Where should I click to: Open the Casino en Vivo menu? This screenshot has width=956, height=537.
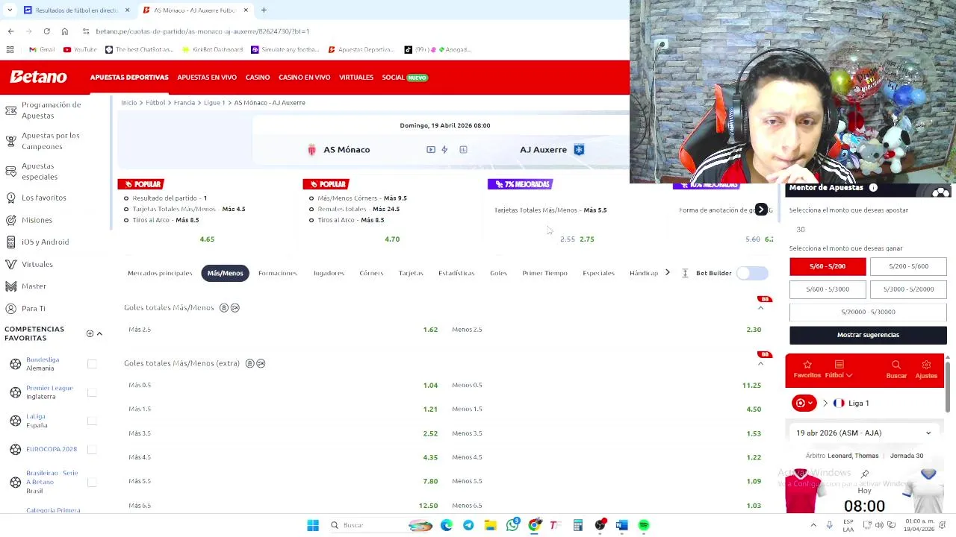tap(304, 78)
